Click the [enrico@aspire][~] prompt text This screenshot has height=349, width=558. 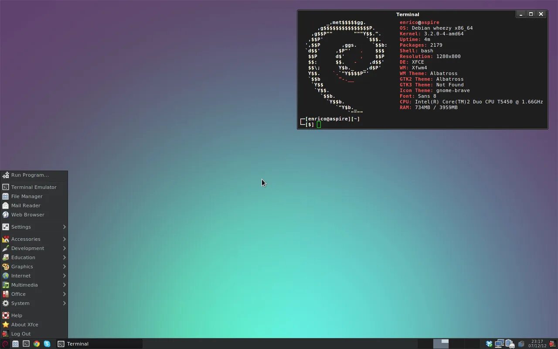[333, 119]
